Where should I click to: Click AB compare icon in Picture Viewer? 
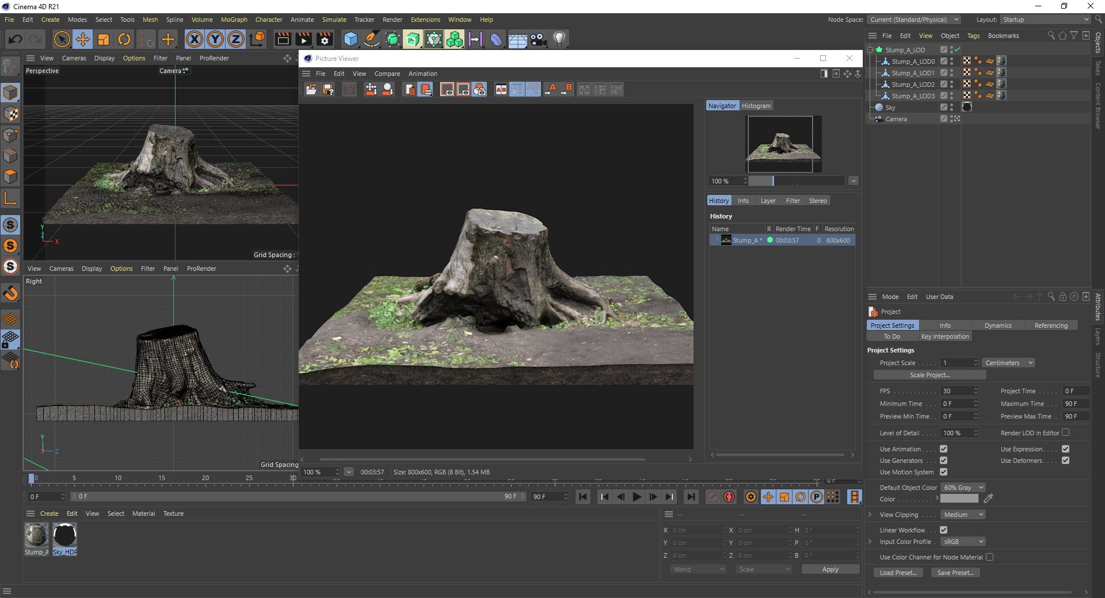[501, 89]
